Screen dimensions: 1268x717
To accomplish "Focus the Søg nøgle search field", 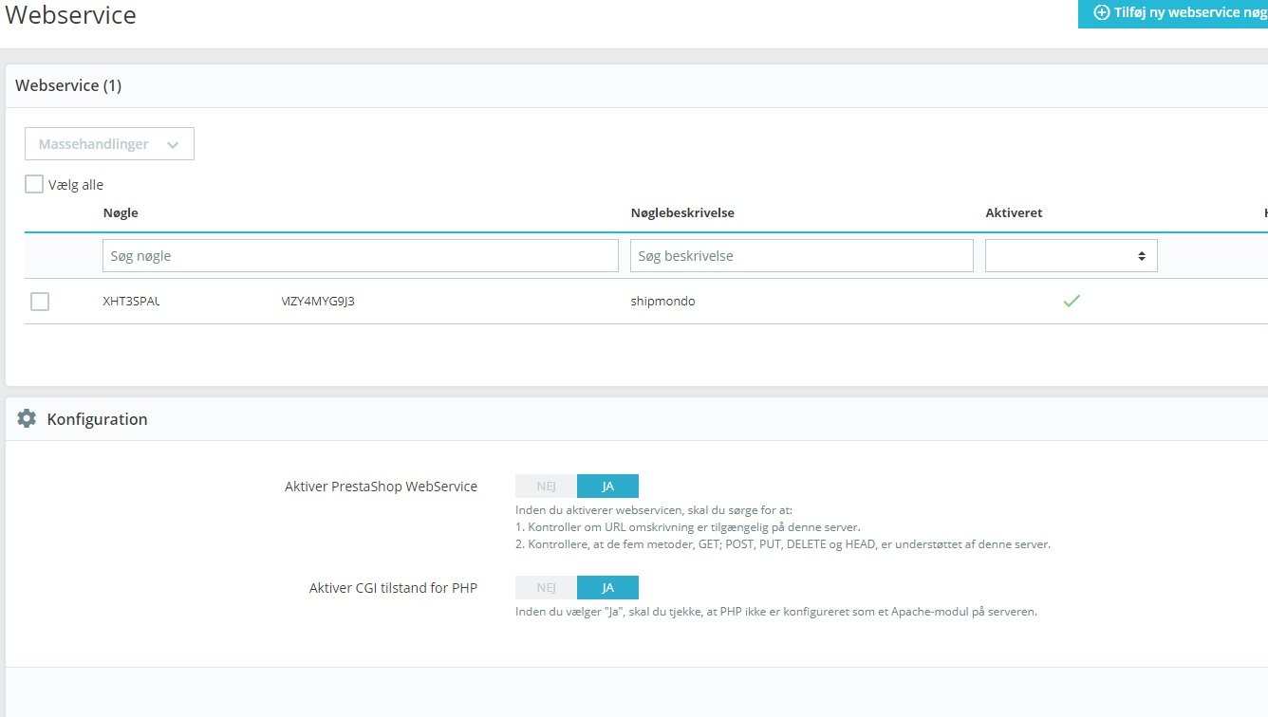I will pyautogui.click(x=361, y=256).
